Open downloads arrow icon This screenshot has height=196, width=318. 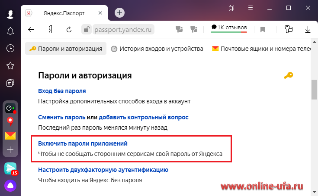pyautogui.click(x=308, y=30)
